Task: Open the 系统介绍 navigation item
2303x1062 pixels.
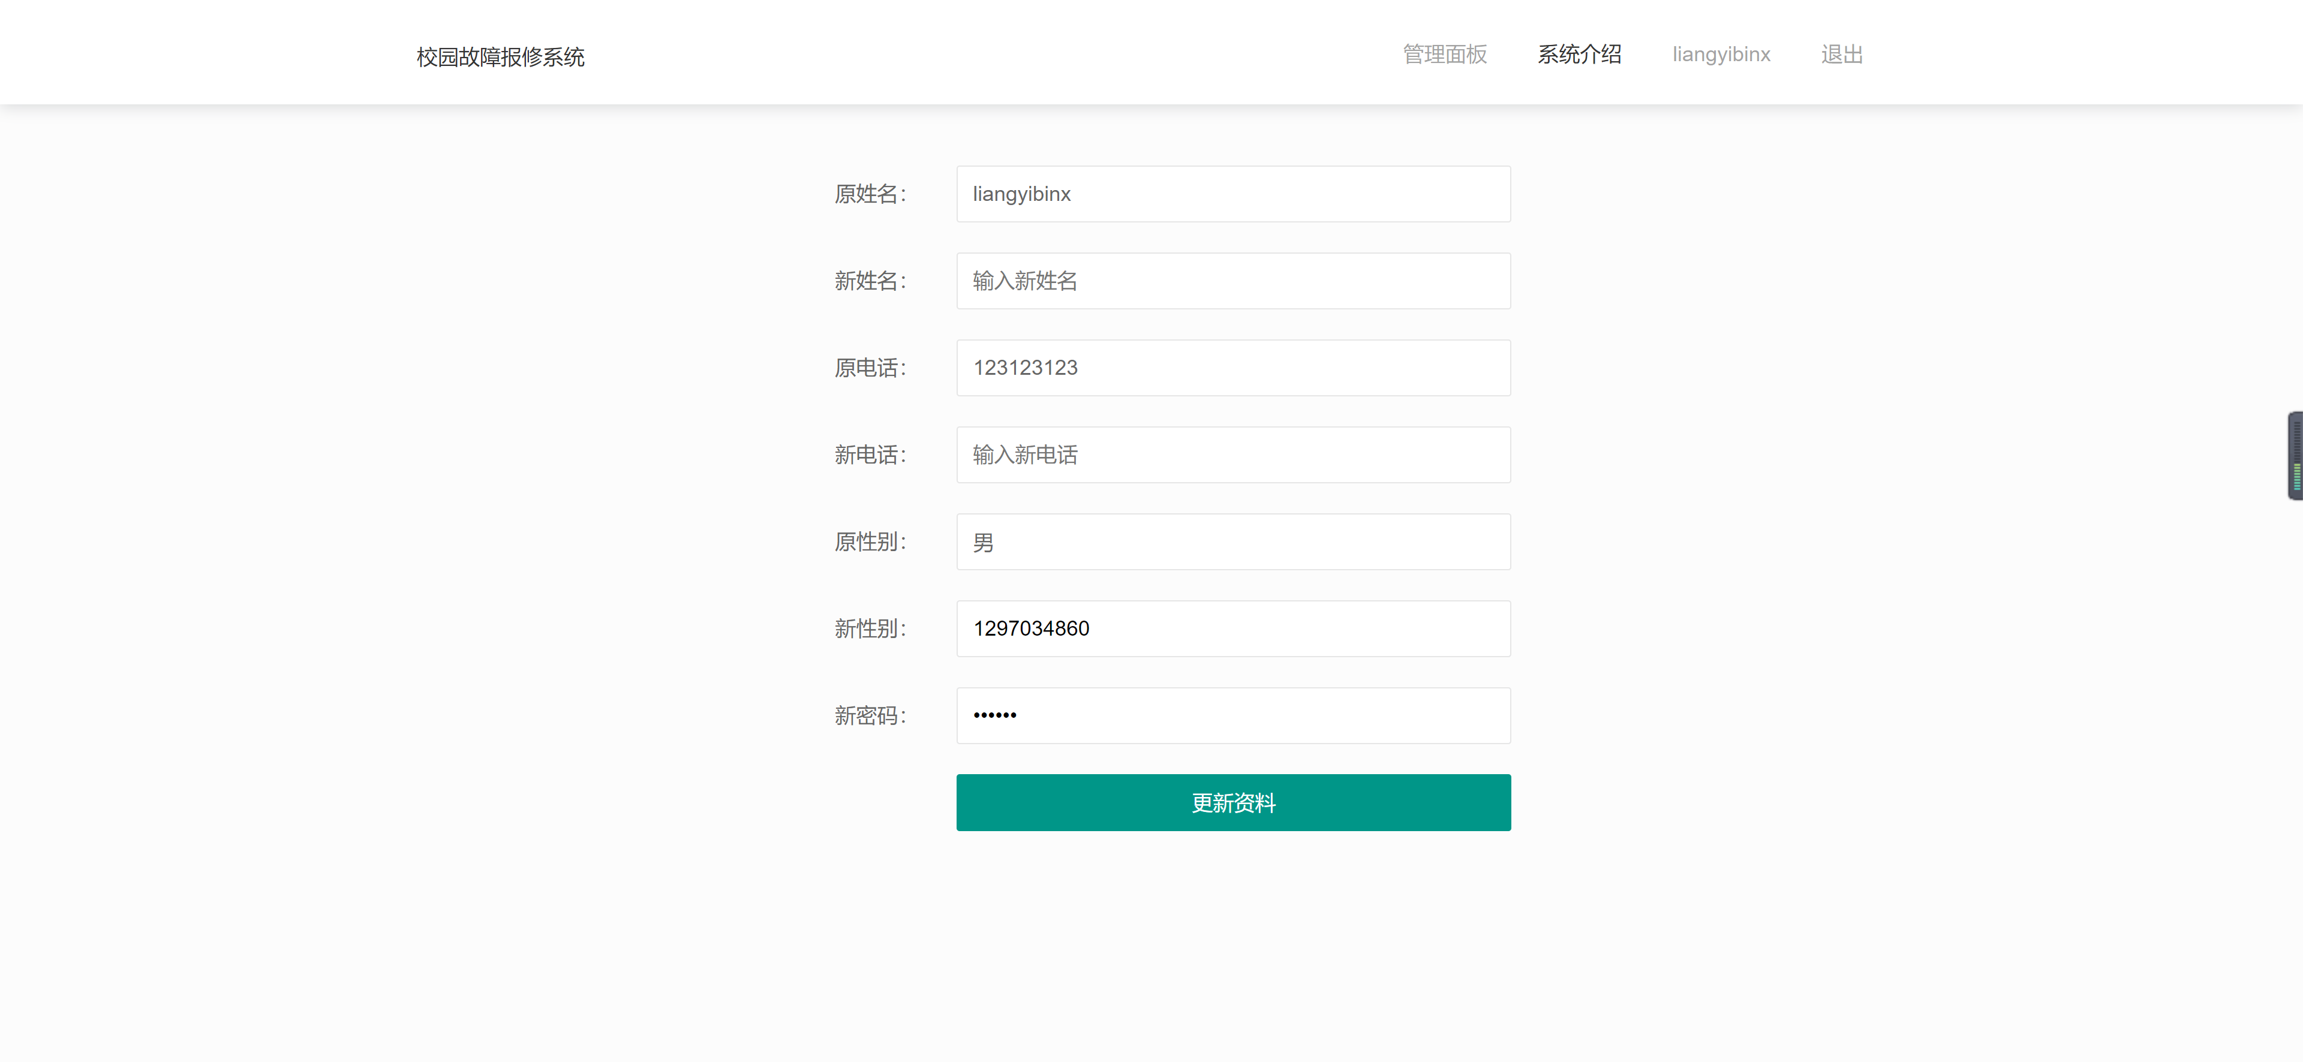Action: pyautogui.click(x=1579, y=55)
